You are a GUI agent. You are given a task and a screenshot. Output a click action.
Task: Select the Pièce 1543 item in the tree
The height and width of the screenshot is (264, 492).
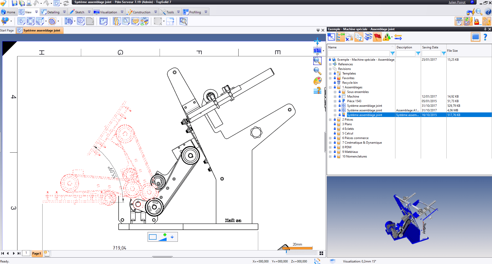354,101
